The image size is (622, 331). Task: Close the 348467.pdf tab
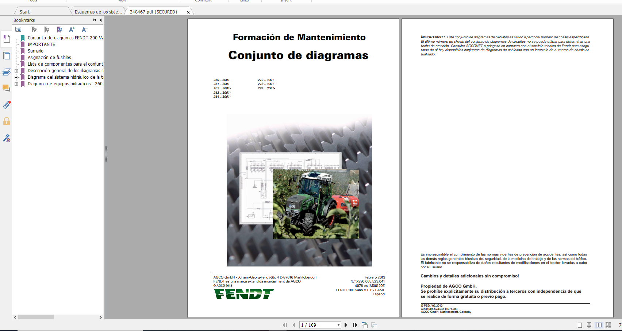click(188, 12)
